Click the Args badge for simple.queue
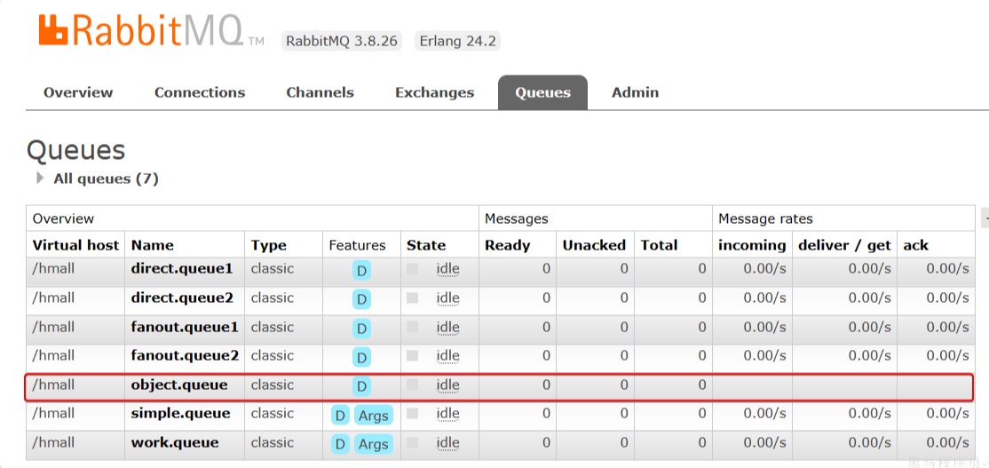Screen dimensions: 989x468 (x=373, y=416)
